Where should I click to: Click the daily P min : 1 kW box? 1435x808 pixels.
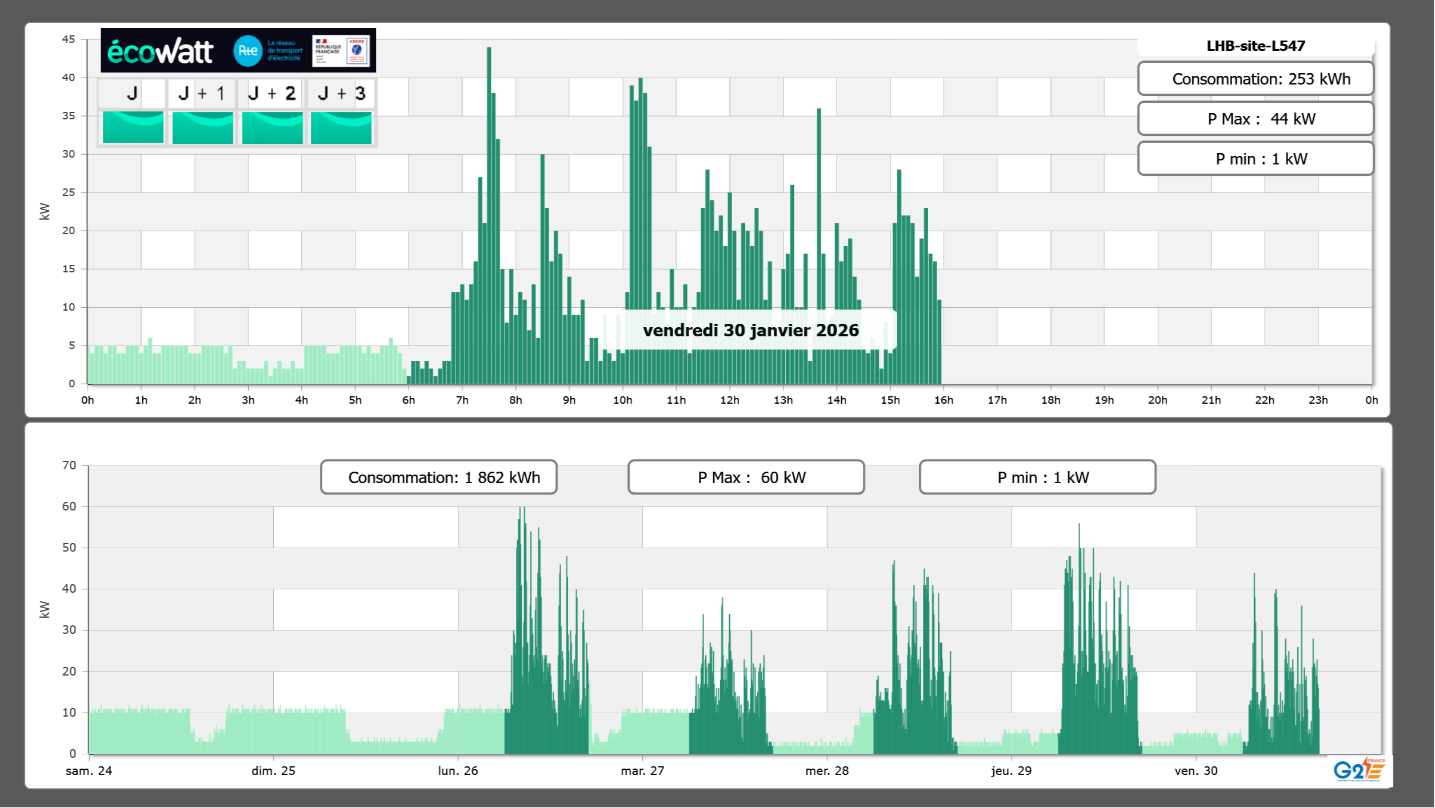[1255, 159]
